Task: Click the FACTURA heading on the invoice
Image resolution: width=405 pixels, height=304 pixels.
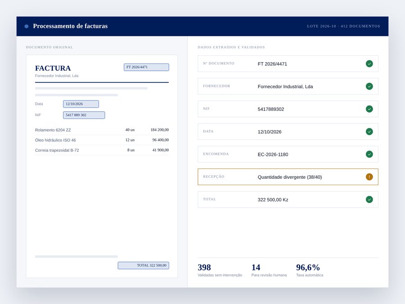Action: 53,68
